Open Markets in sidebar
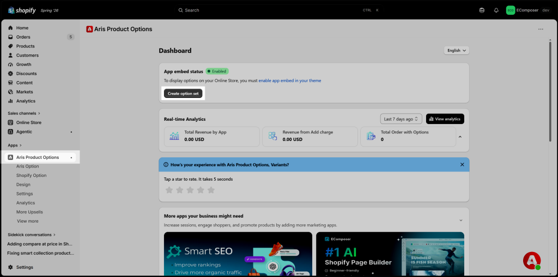 25,92
